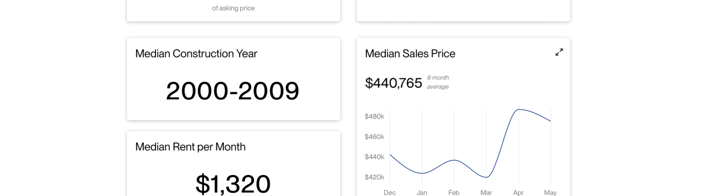Click the Median Rent per Month heading
706x196 pixels.
click(190, 147)
